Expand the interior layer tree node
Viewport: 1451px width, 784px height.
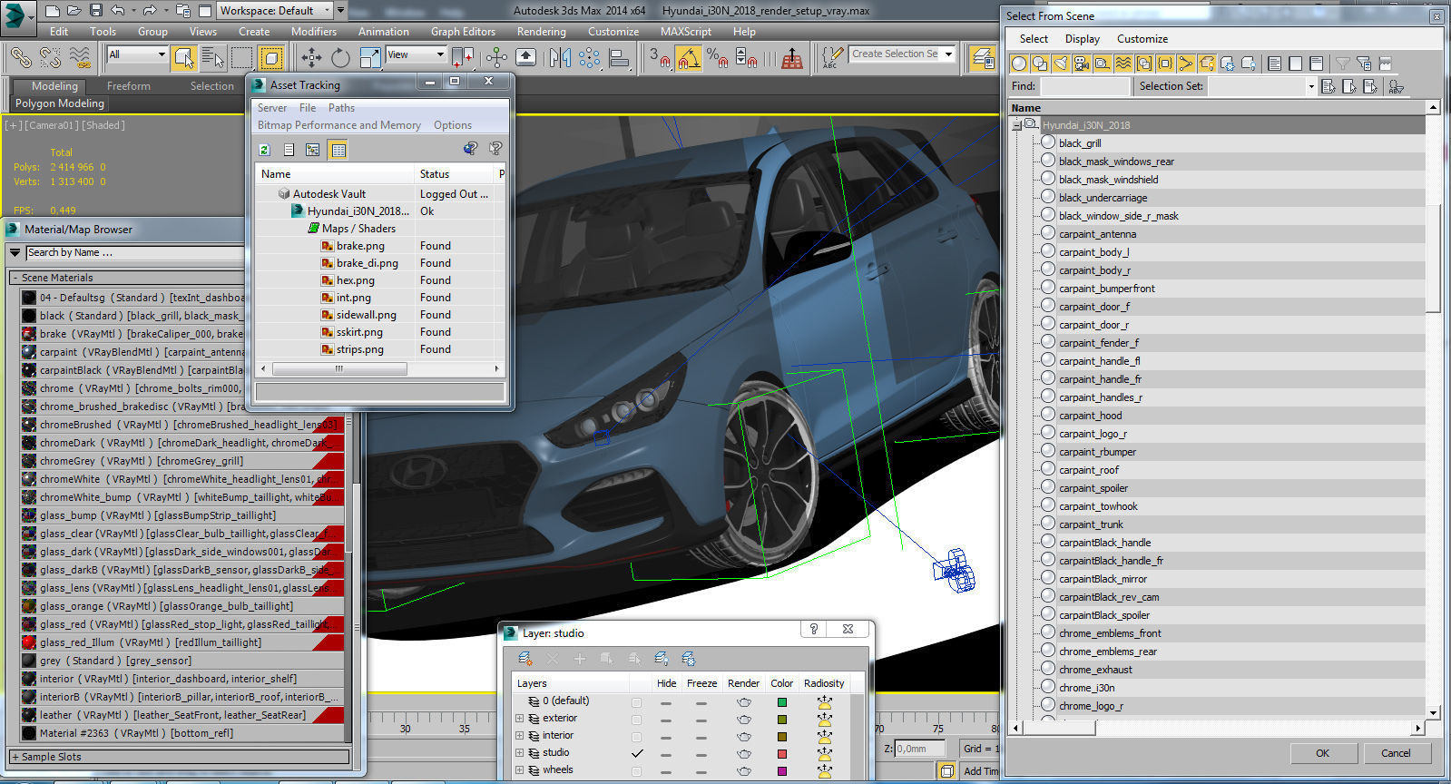coord(520,736)
